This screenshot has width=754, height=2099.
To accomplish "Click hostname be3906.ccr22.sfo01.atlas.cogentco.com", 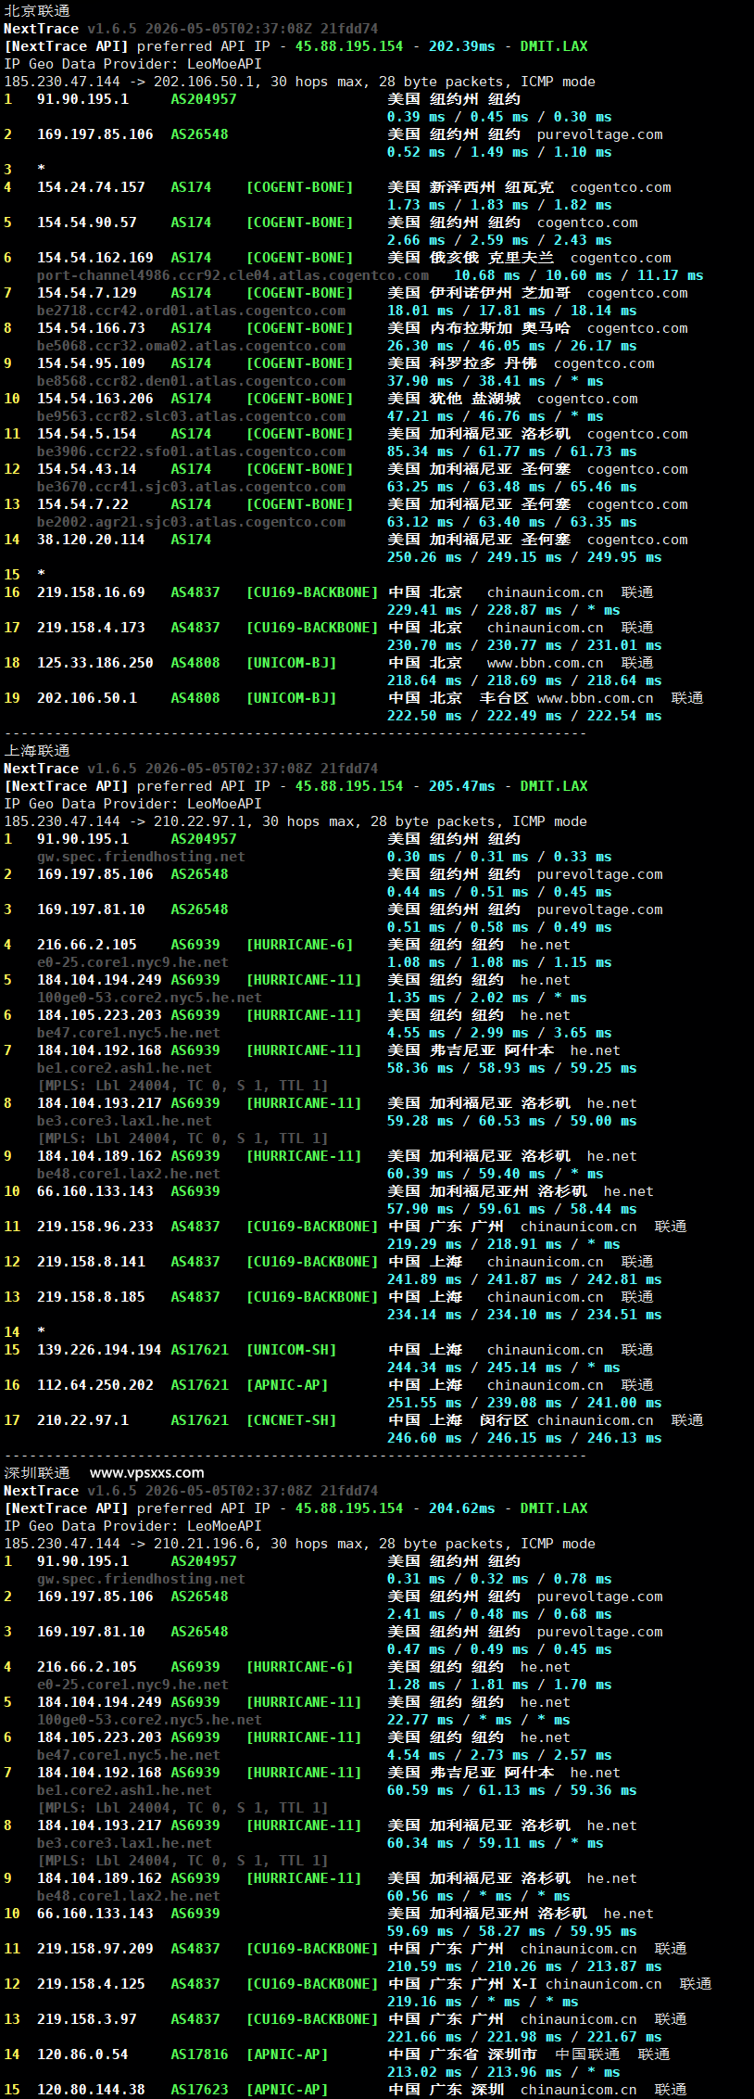I will point(191,452).
